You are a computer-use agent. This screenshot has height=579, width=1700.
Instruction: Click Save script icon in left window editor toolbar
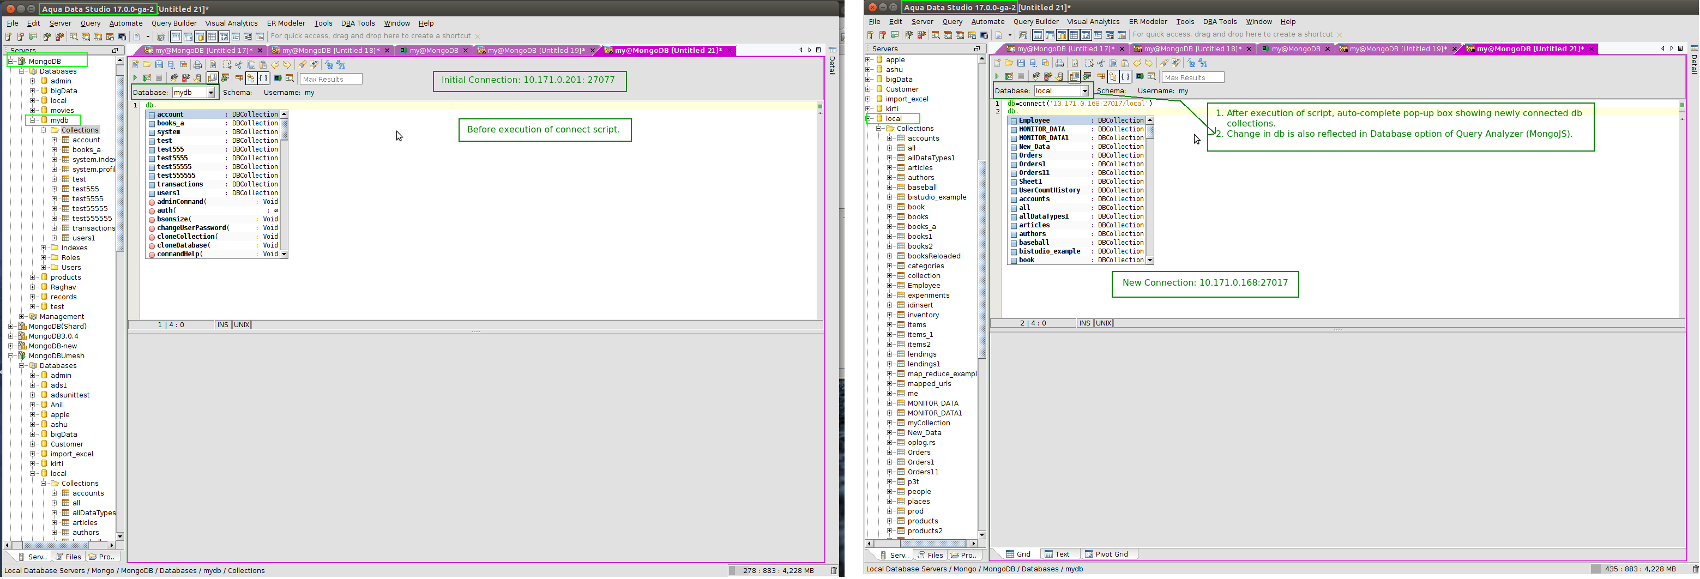(159, 65)
